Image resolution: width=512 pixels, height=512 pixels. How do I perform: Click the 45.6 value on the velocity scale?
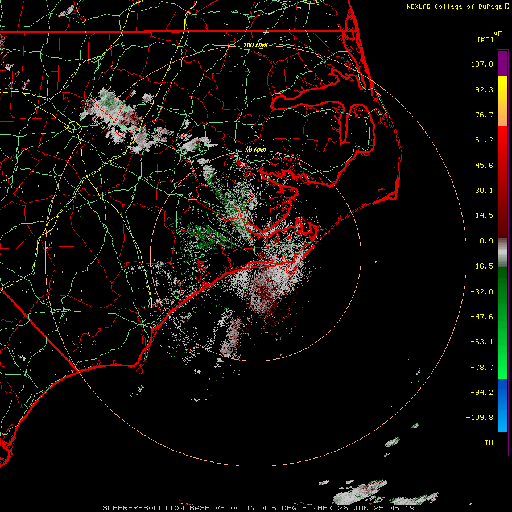tap(484, 165)
